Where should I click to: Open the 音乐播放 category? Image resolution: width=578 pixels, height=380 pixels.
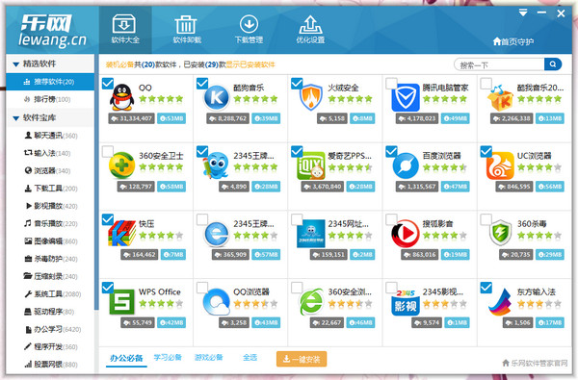point(50,223)
